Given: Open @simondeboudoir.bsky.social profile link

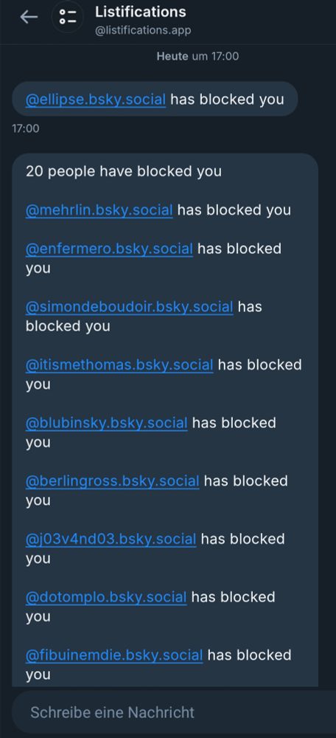Looking at the screenshot, I should 129,307.
